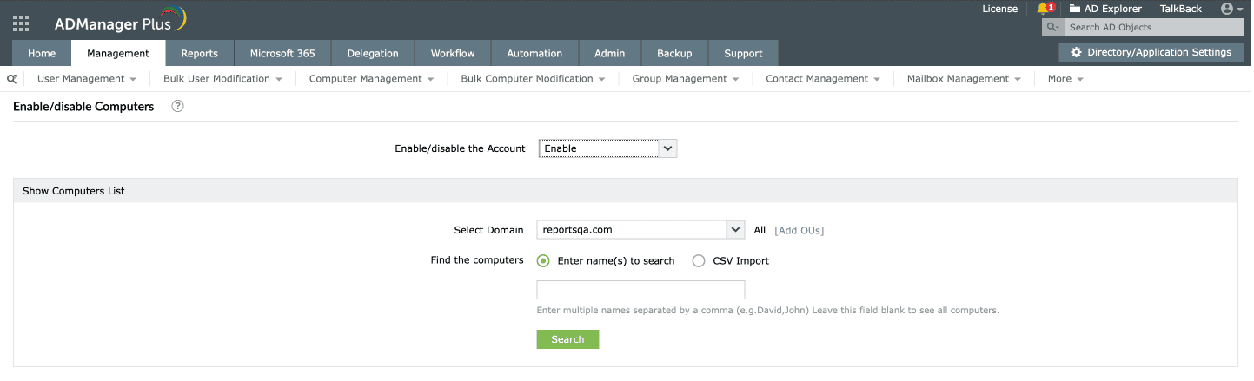Switch to the Reports tab
The image size is (1254, 381).
199,53
